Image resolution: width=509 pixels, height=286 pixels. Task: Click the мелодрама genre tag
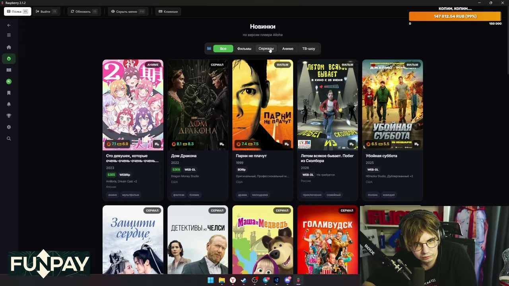pos(260,195)
